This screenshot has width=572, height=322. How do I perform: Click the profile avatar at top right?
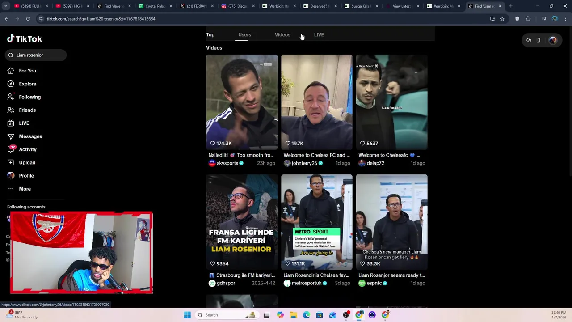[553, 40]
